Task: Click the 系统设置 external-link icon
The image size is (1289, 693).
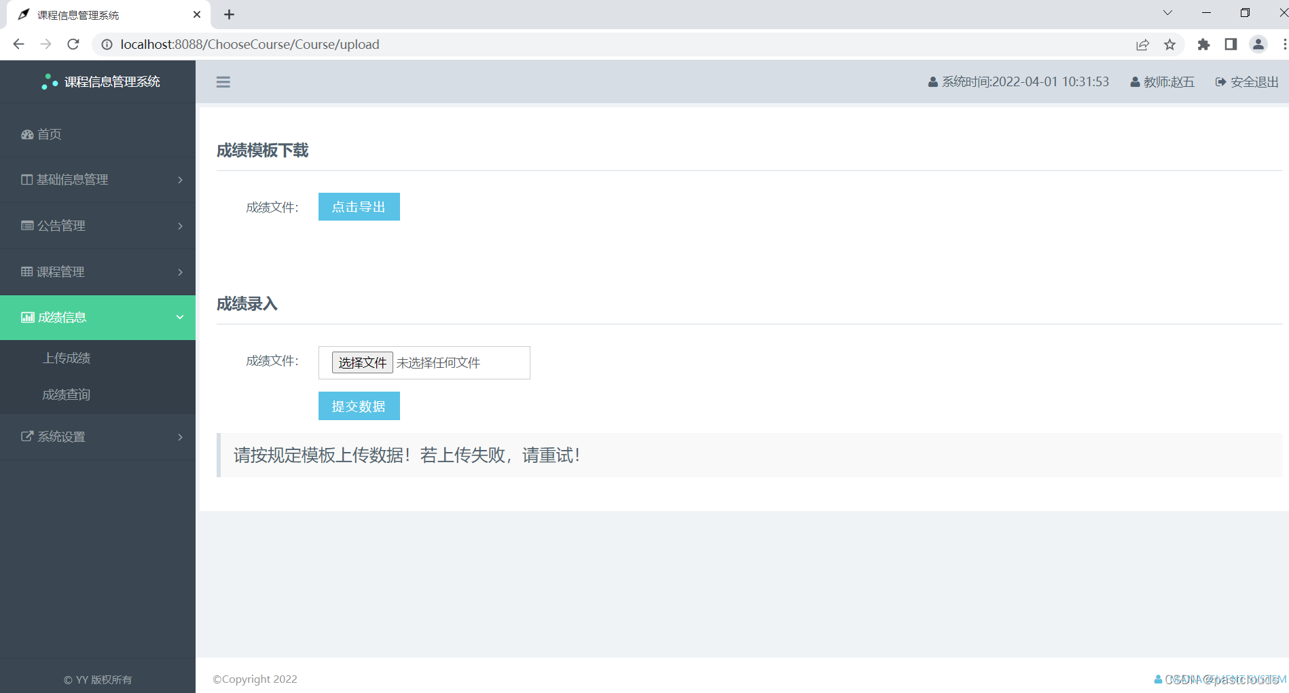Action: (x=26, y=436)
